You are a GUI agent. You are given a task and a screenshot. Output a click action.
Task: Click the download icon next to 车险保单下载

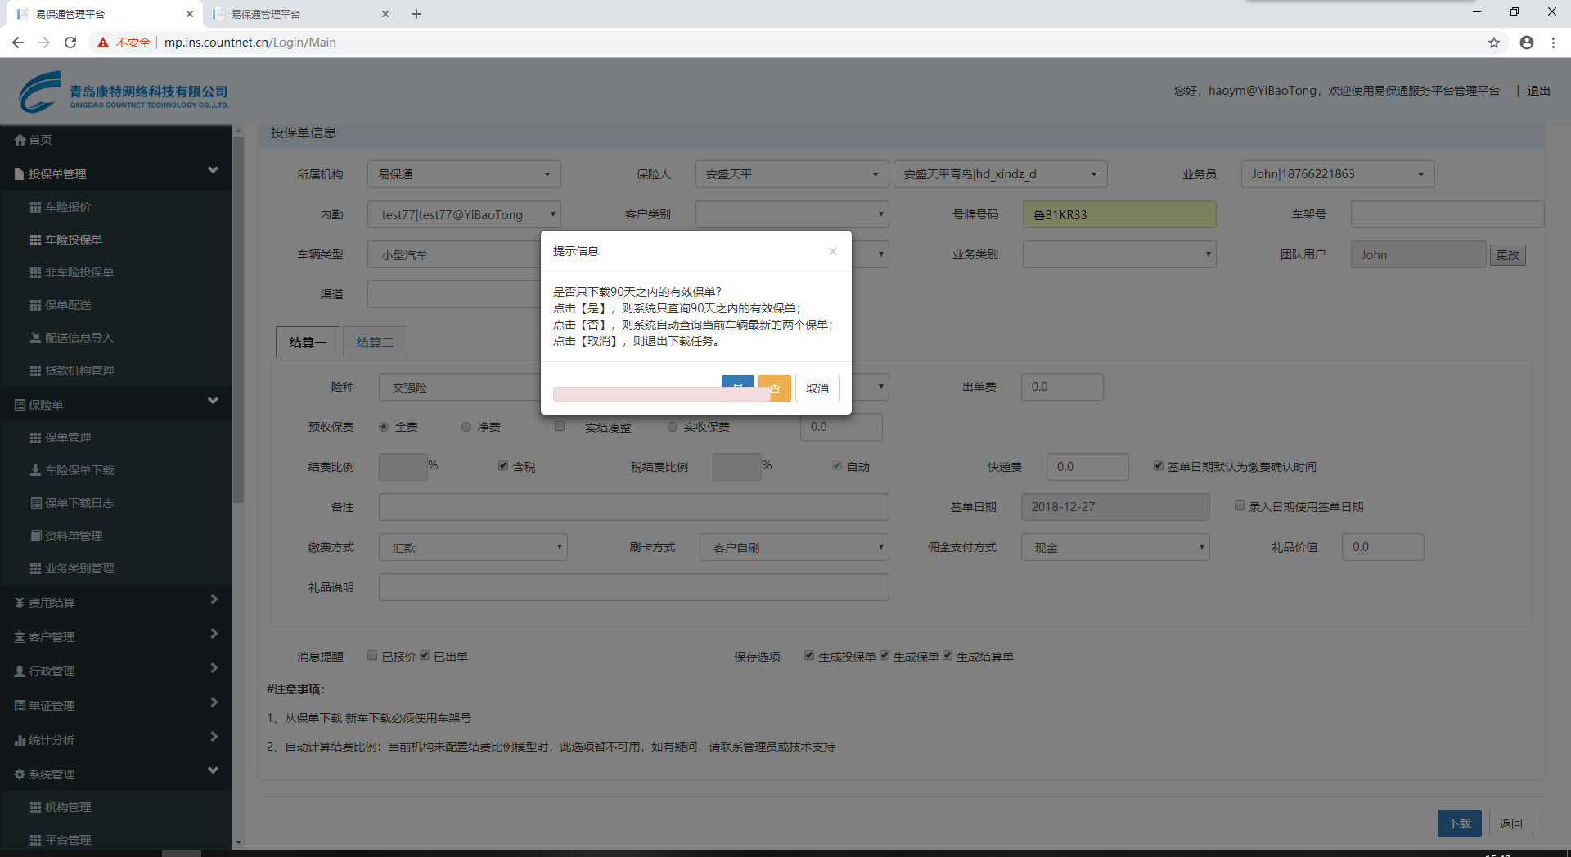[x=35, y=470]
